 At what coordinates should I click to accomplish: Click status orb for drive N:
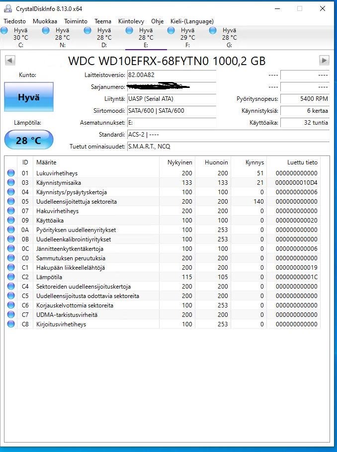click(46, 30)
